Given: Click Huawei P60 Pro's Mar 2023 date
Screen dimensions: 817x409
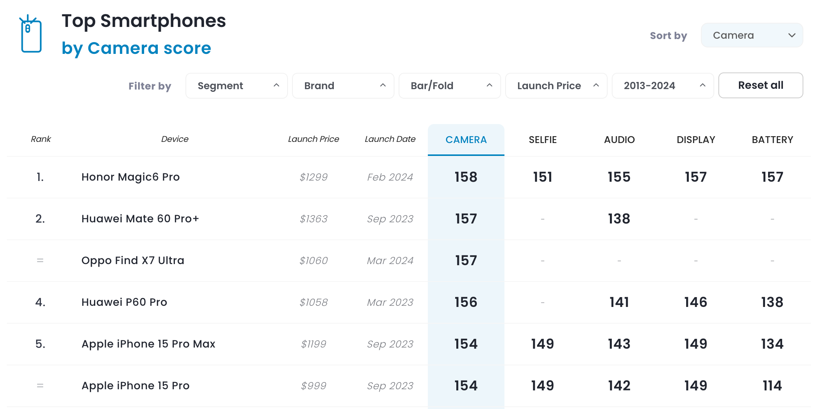Looking at the screenshot, I should [x=390, y=302].
